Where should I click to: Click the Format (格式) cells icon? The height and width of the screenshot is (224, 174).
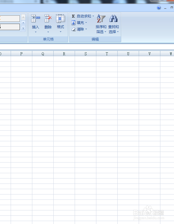[x=60, y=18]
